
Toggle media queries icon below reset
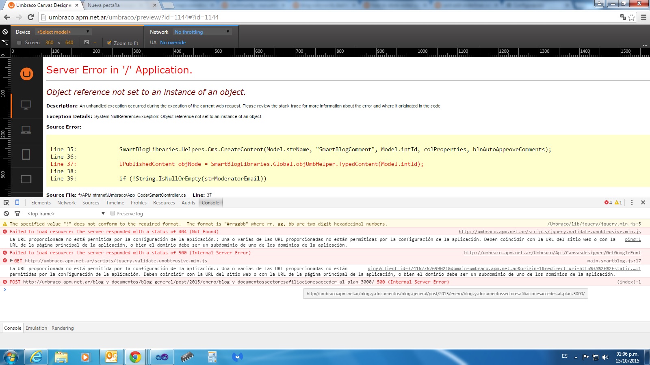[x=5, y=42]
